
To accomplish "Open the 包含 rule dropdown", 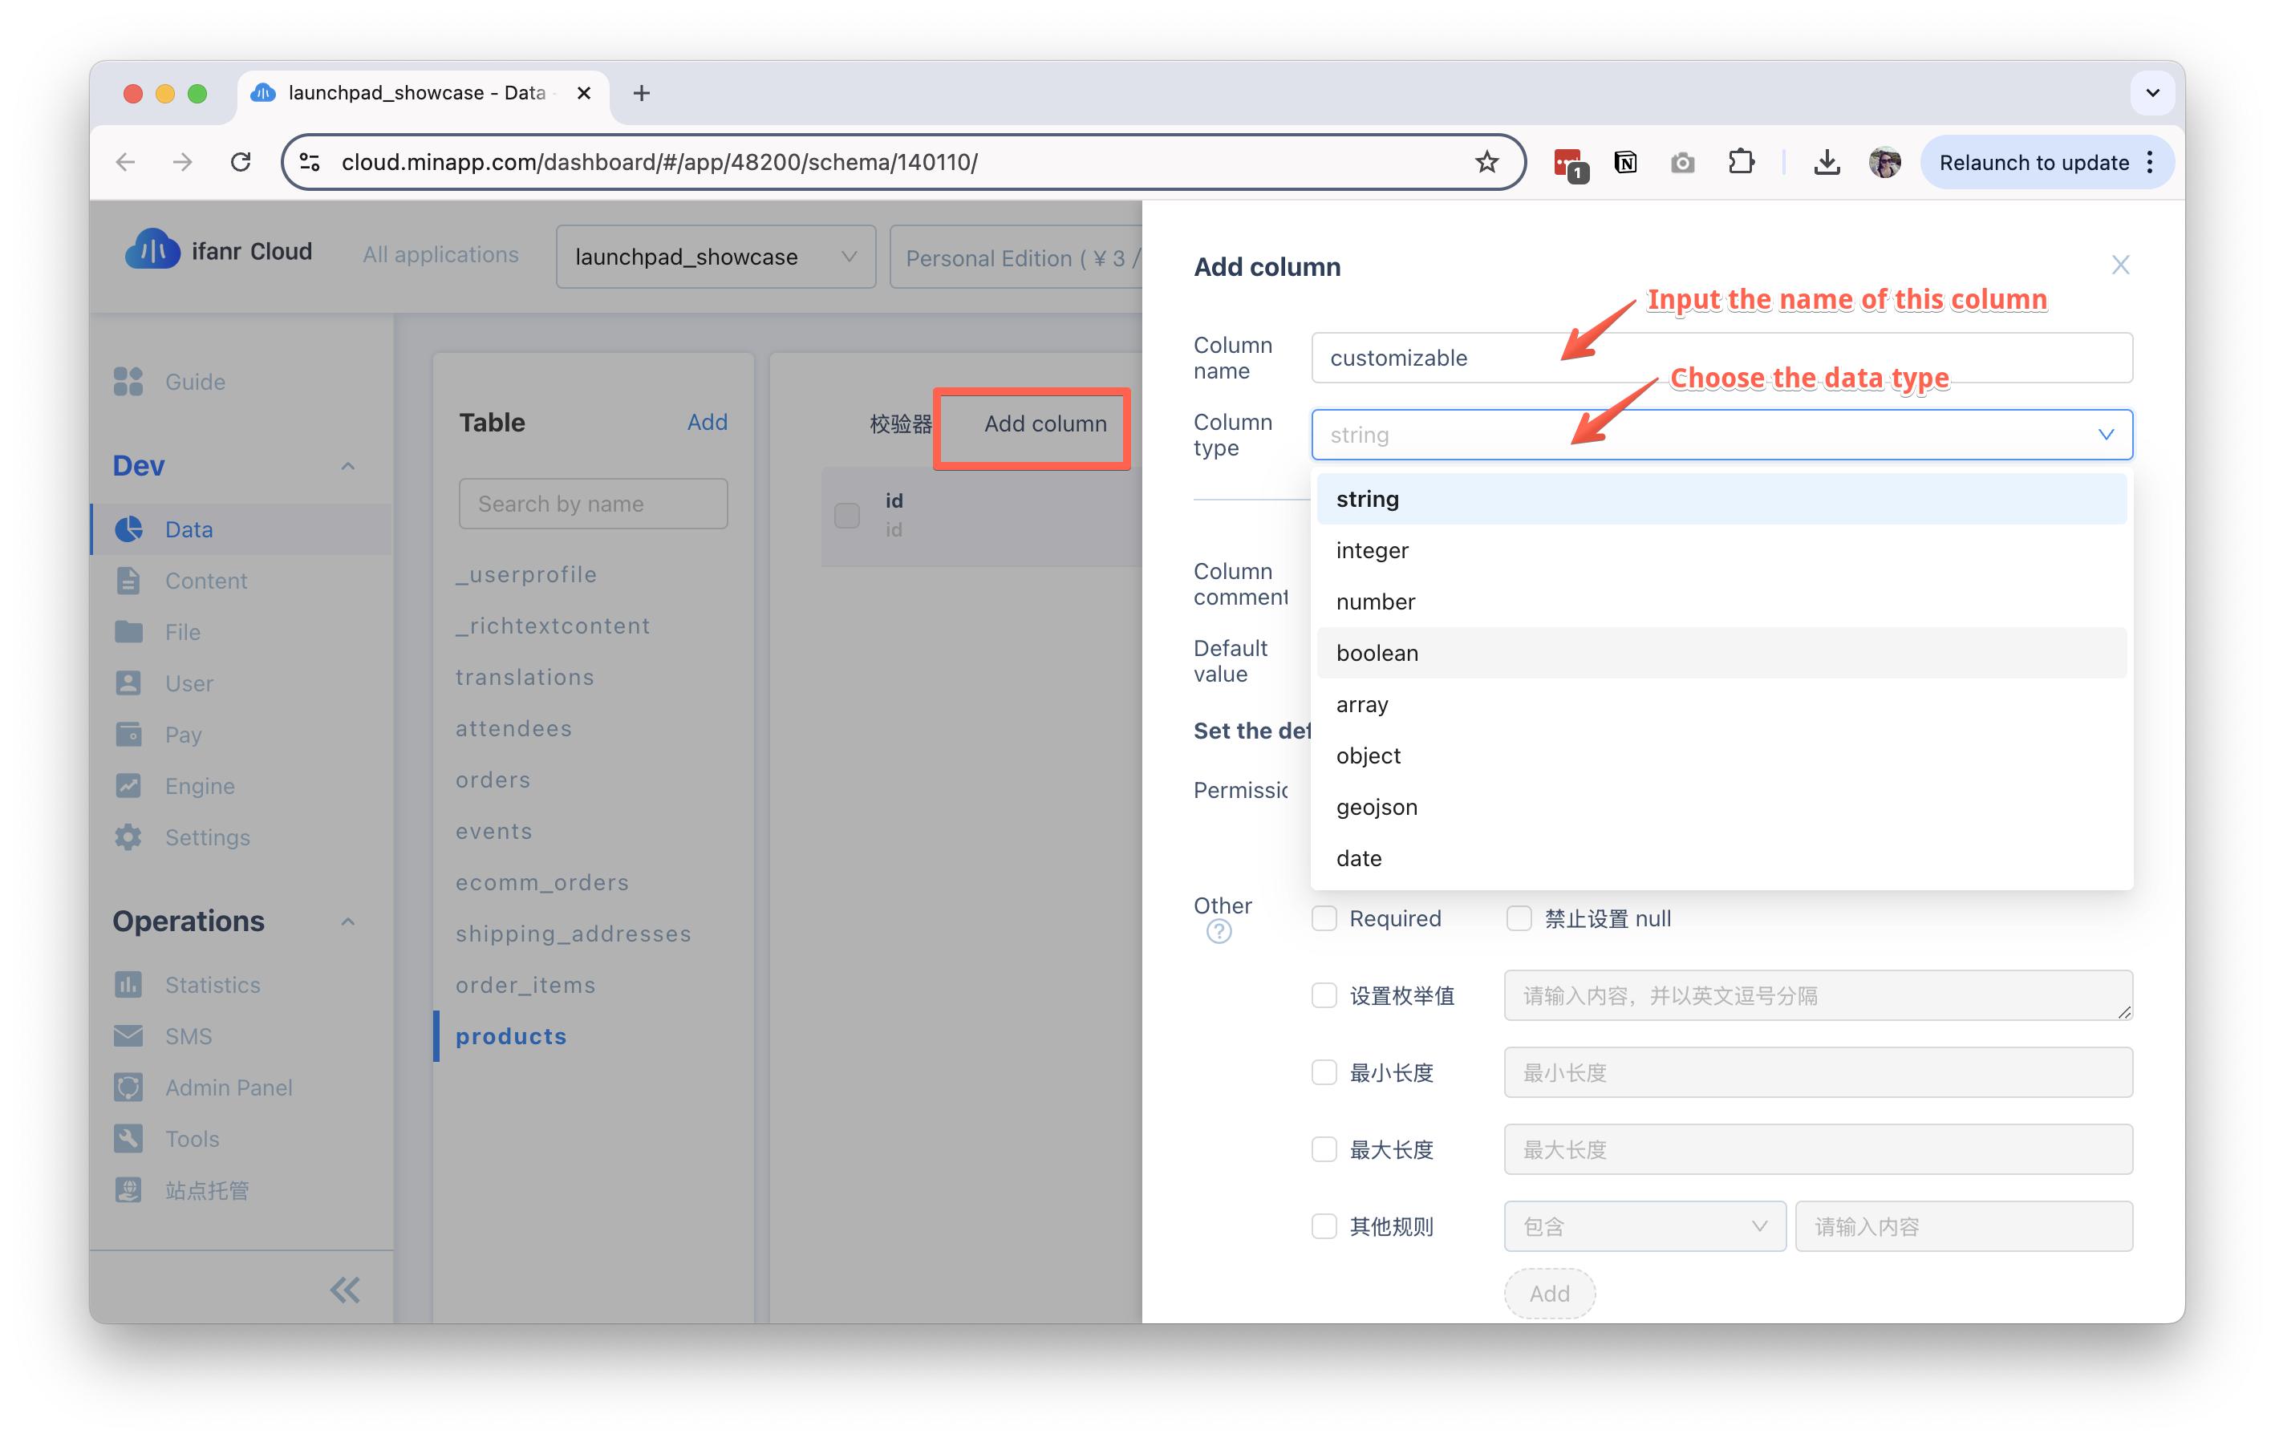I will coord(1644,1225).
